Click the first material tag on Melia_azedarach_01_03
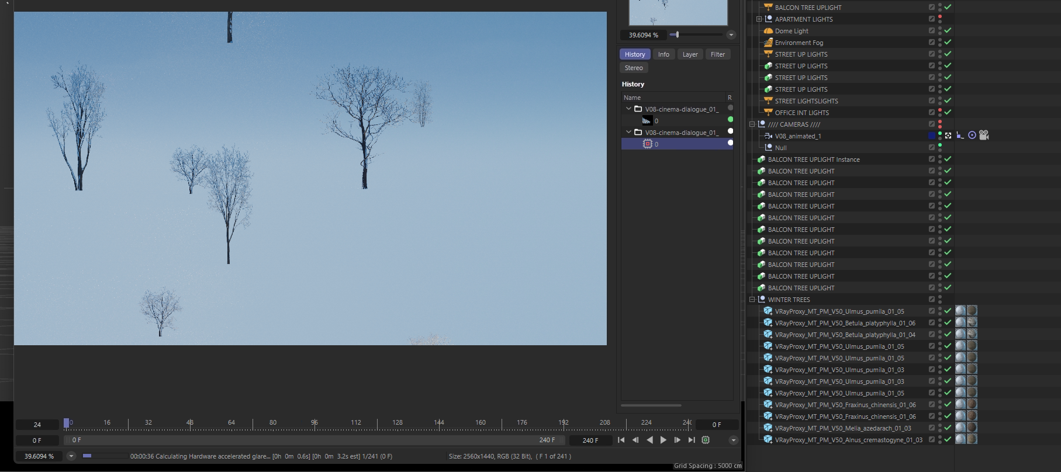 (960, 428)
